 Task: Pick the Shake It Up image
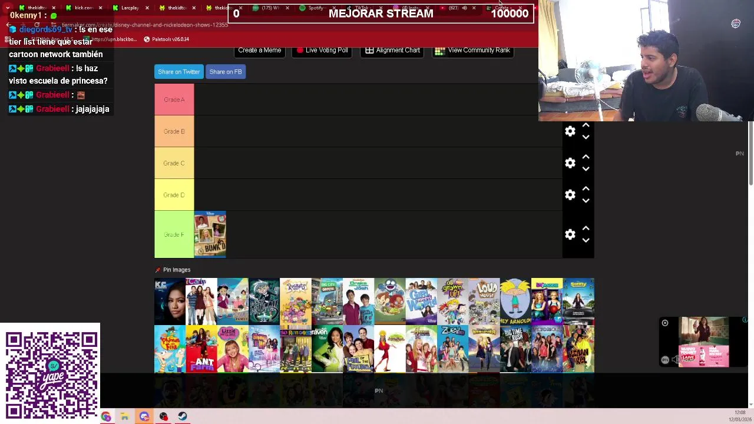coord(264,349)
